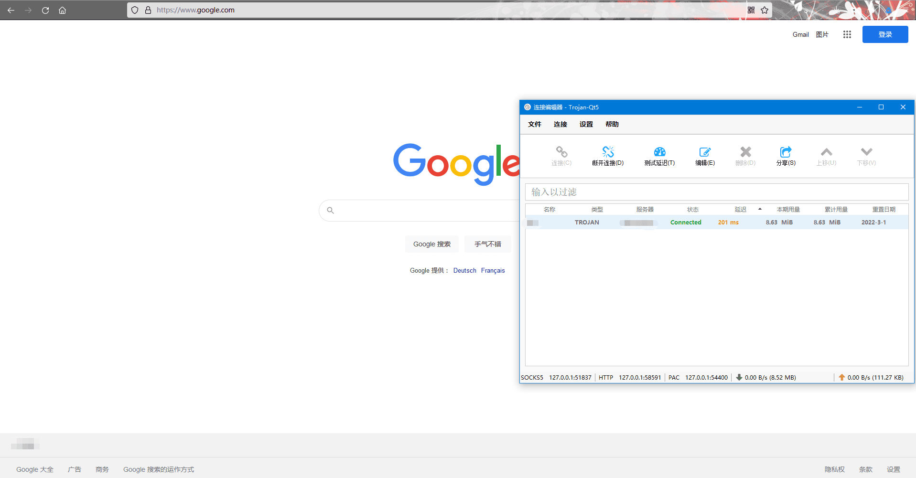Click the 登录 sign-in button
Screen dimensions: 916x478
click(885, 34)
